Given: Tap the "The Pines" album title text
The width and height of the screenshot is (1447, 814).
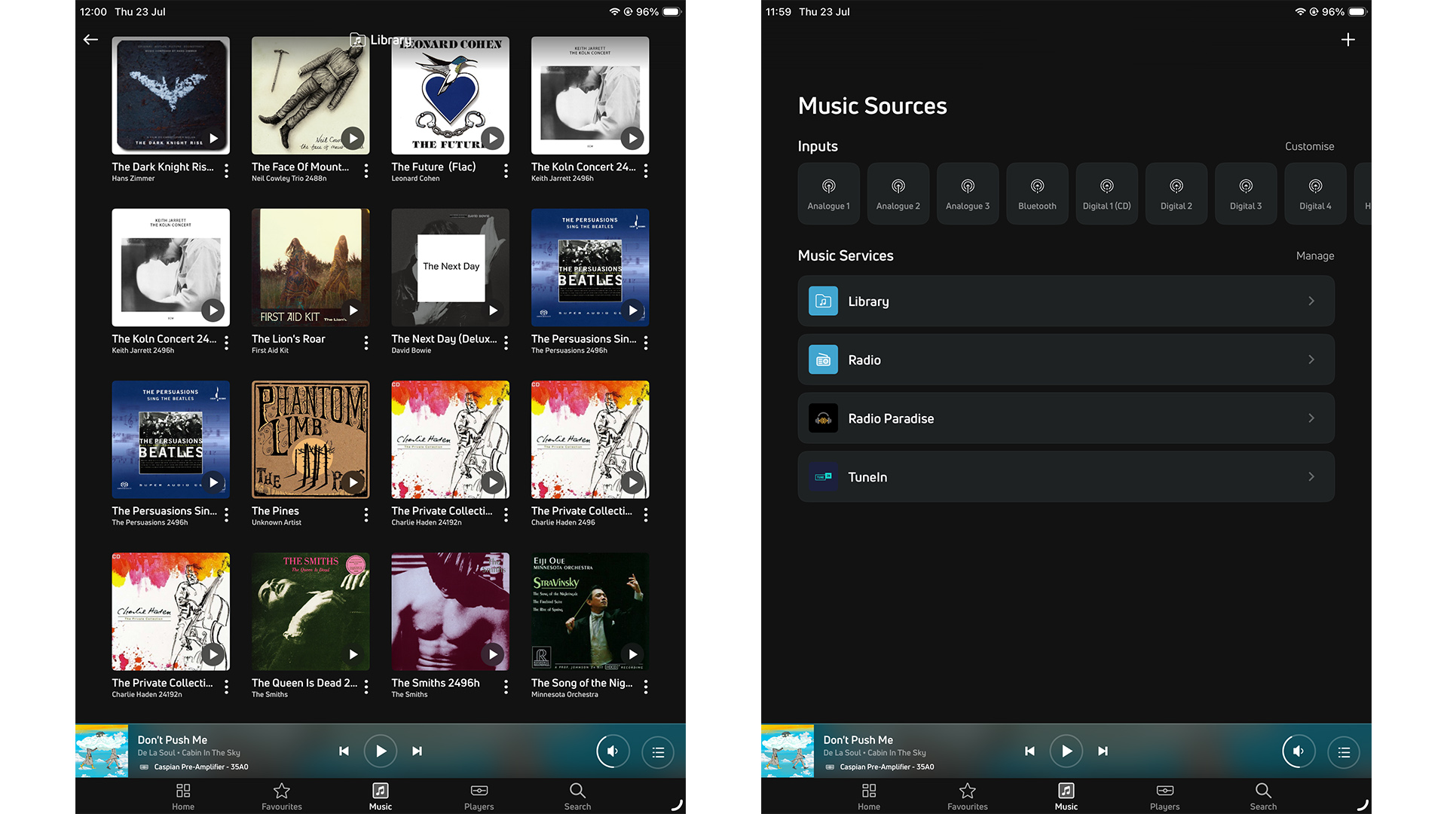Looking at the screenshot, I should [275, 511].
